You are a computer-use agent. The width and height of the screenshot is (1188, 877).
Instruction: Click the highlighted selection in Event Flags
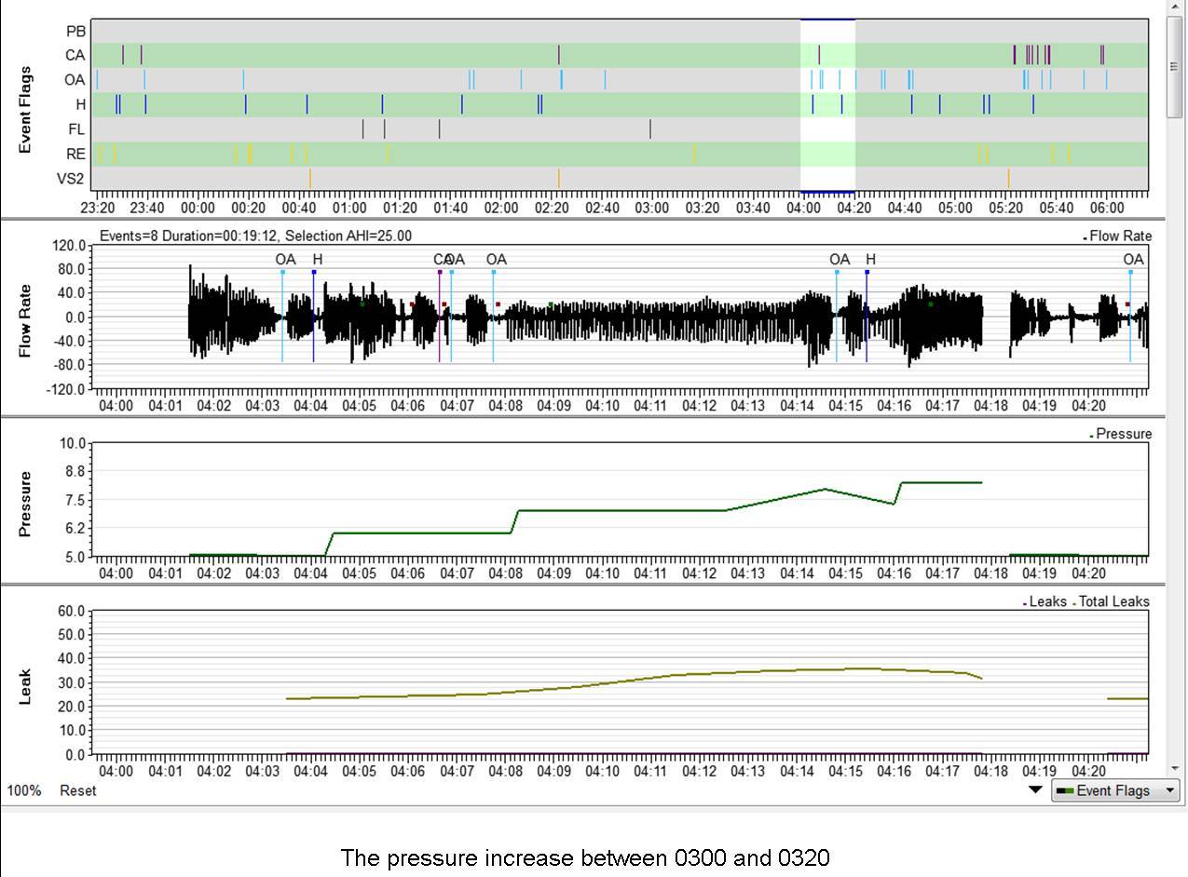pyautogui.click(x=827, y=104)
